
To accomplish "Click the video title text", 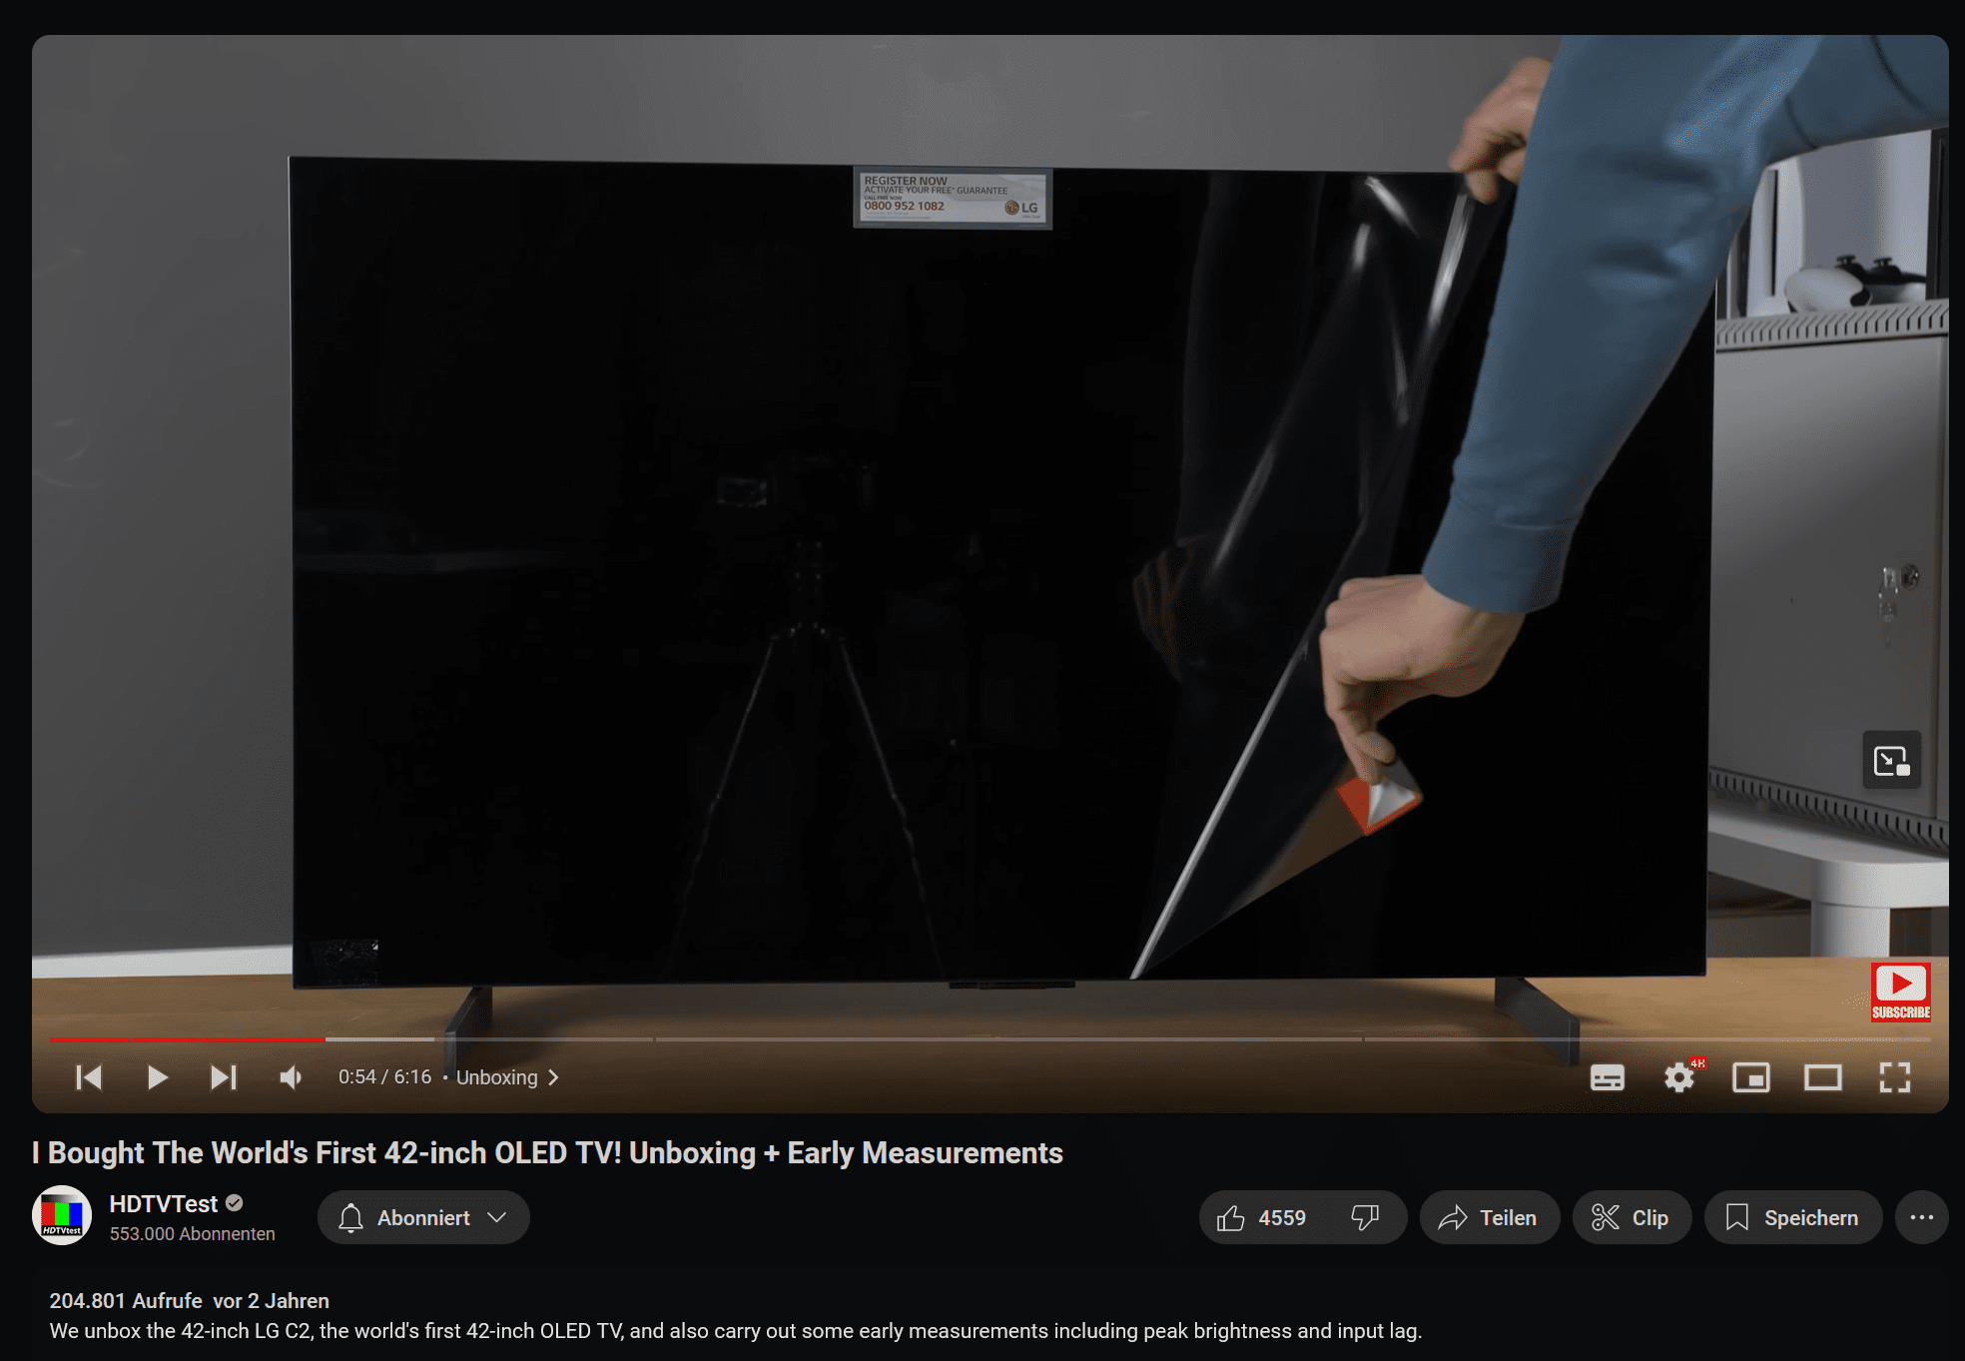I will 547,1152.
